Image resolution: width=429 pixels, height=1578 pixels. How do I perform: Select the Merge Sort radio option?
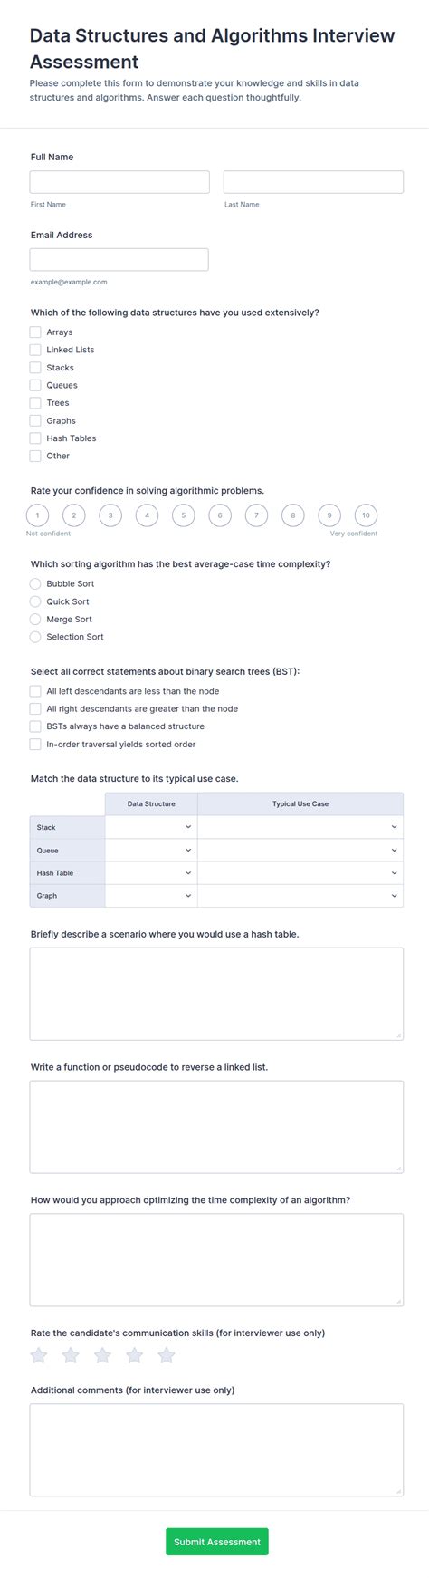(x=35, y=620)
